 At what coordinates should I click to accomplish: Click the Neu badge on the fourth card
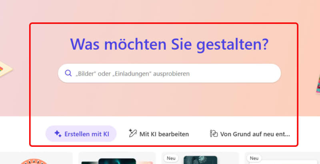[254, 158]
